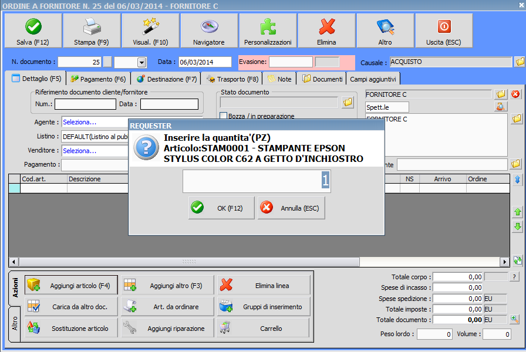Click Salva (F12) toolbar button
This screenshot has width=526, height=352.
pyautogui.click(x=33, y=31)
